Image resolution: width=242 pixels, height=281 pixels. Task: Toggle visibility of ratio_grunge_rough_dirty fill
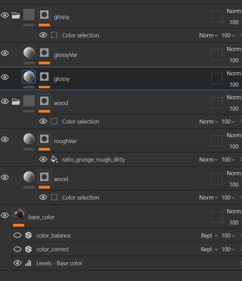tap(43, 159)
